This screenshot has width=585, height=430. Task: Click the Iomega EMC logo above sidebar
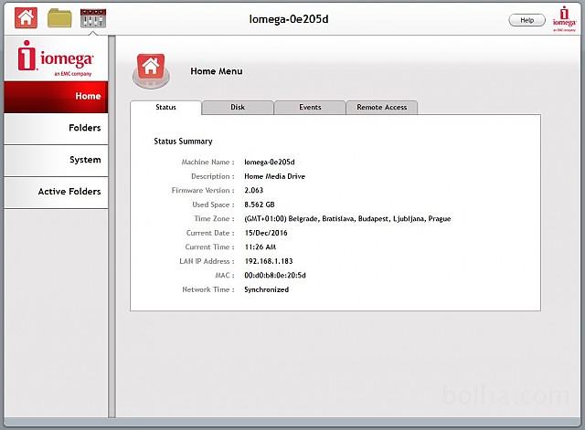point(55,59)
